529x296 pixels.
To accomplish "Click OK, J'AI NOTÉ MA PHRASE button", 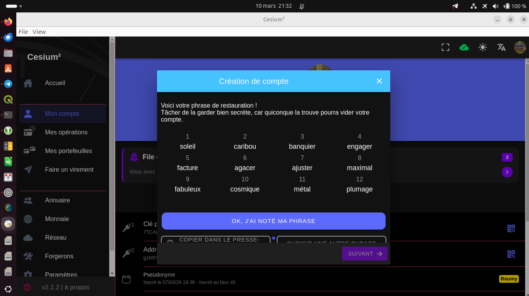I will tap(273, 221).
